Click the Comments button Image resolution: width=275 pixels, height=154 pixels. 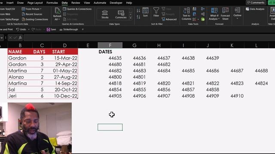(256, 3)
